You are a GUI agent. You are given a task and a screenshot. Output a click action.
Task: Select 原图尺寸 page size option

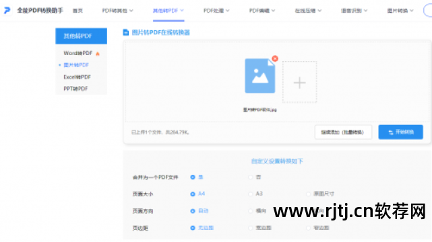click(x=320, y=194)
